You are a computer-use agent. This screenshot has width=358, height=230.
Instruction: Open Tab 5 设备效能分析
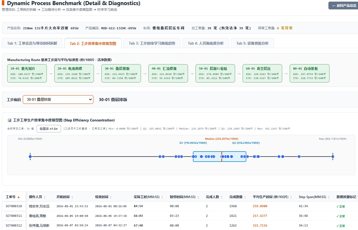tap(252, 43)
